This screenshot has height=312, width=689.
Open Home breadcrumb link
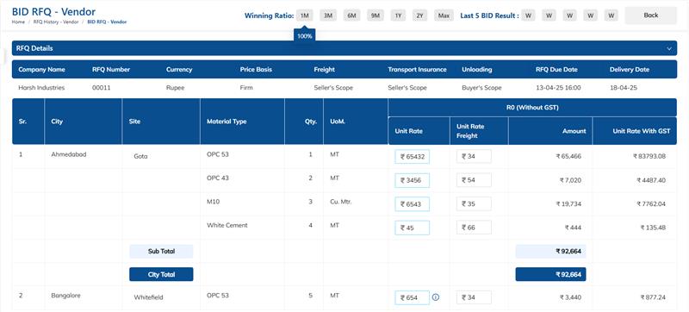[18, 22]
